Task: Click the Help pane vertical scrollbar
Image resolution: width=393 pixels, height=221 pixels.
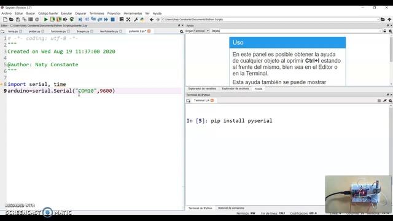Action: [391, 50]
